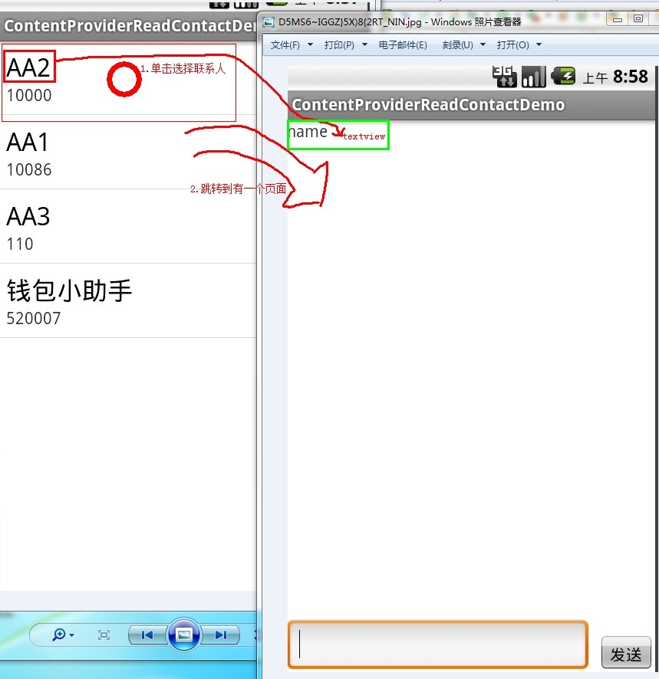Open the 打印(P) dropdown menu

pos(345,45)
